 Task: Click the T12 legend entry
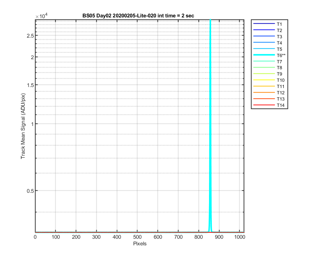point(269,93)
